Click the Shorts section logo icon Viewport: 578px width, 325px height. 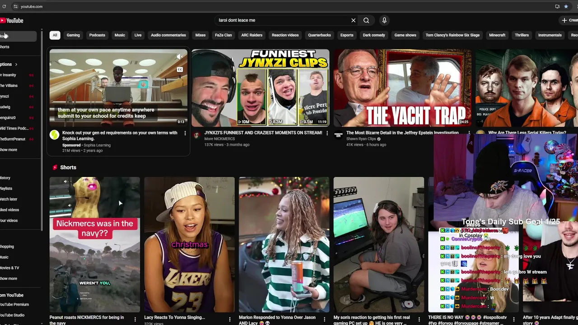pyautogui.click(x=55, y=167)
